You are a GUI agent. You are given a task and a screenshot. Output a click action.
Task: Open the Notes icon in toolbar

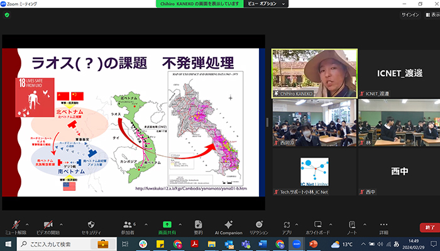click(352, 225)
